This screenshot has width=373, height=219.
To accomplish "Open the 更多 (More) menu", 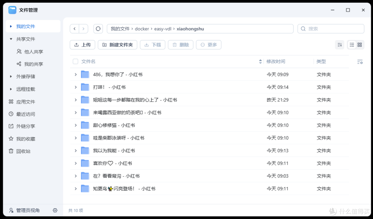I will (209, 45).
